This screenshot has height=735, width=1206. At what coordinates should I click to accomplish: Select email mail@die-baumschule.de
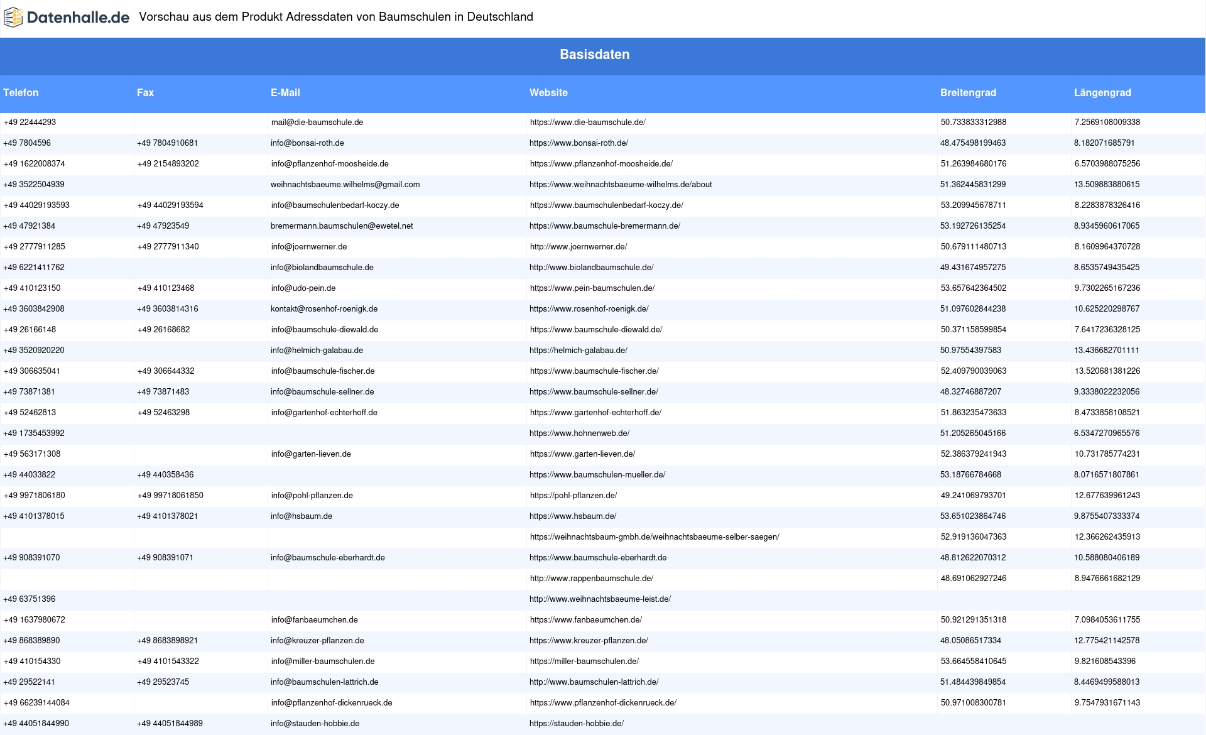tap(317, 122)
